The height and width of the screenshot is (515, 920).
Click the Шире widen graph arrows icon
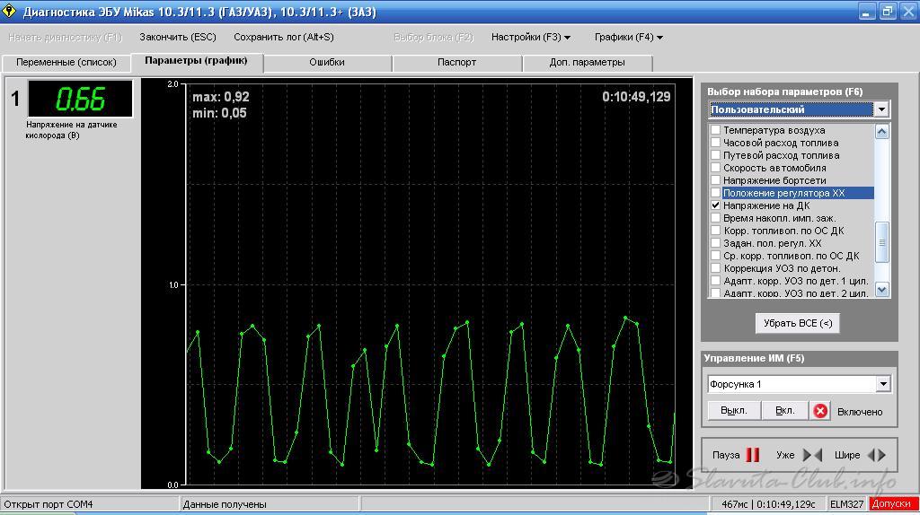click(x=877, y=455)
